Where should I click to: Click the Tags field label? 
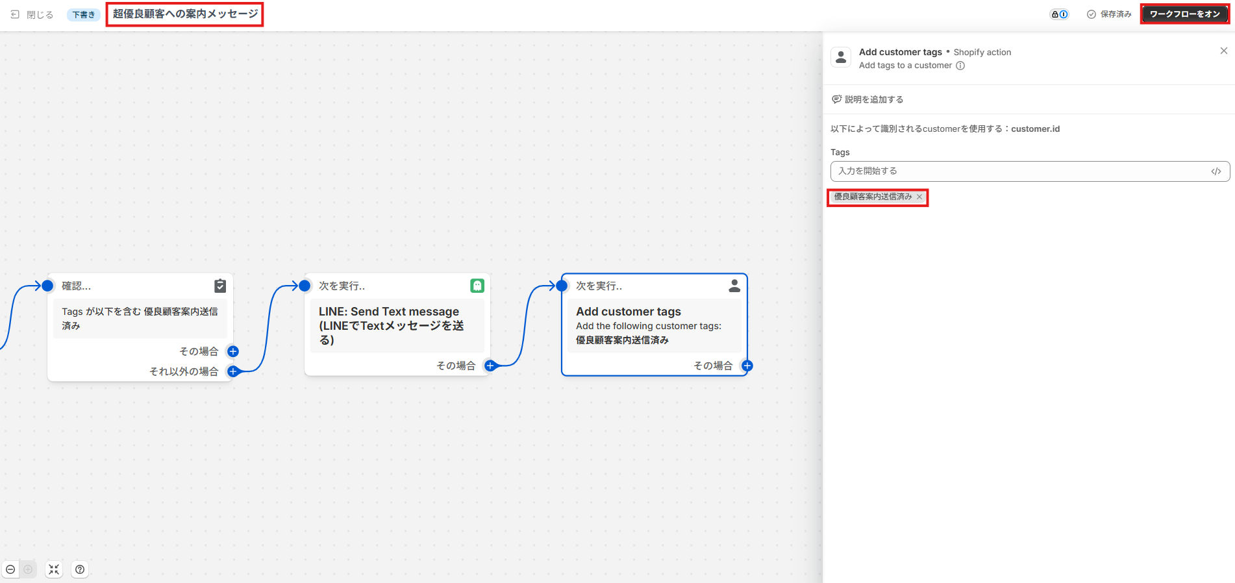coord(840,152)
